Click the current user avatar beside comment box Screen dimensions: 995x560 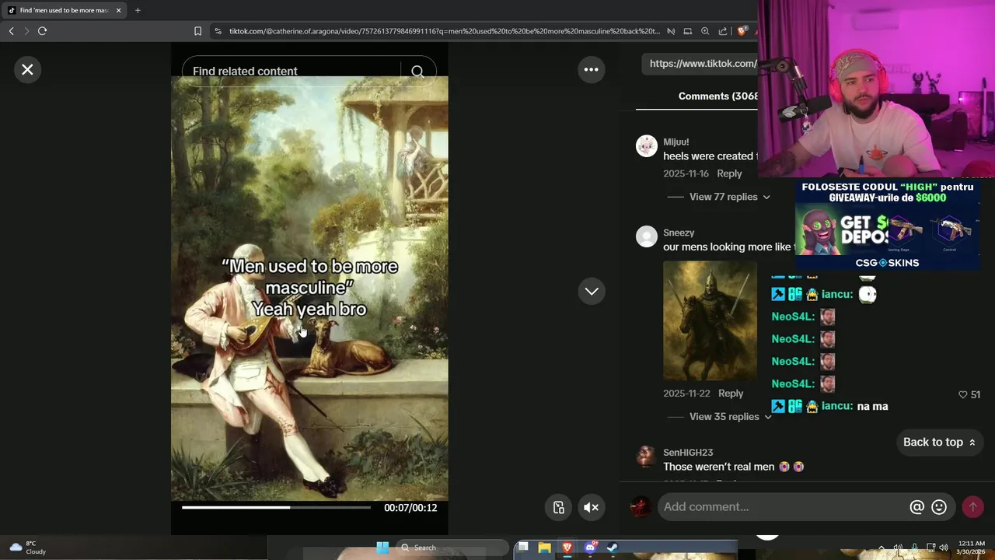pyautogui.click(x=640, y=507)
